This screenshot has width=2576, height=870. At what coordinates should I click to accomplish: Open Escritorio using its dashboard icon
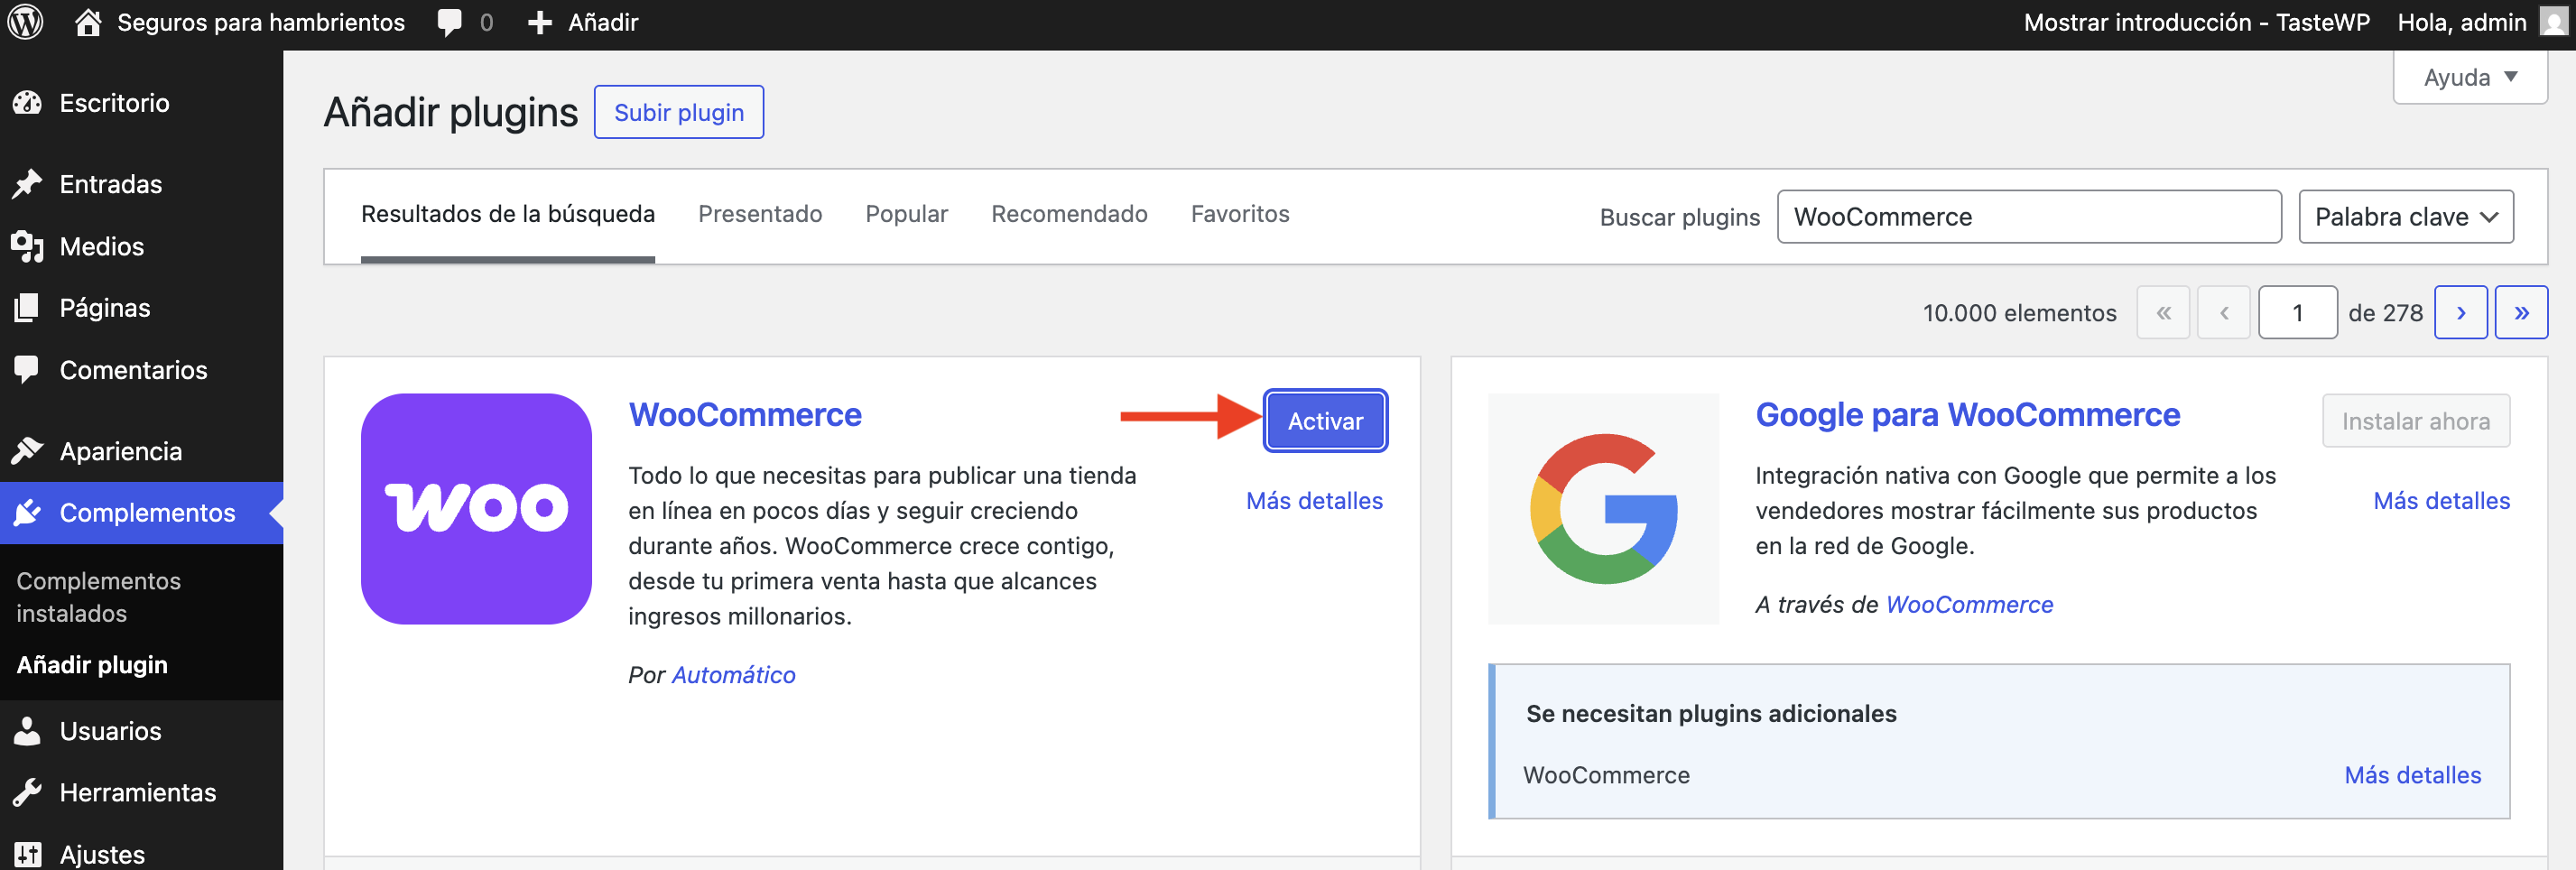pyautogui.click(x=28, y=103)
